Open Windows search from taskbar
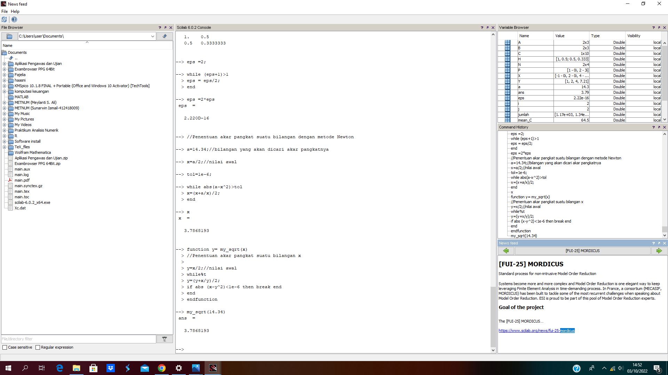 (25, 368)
